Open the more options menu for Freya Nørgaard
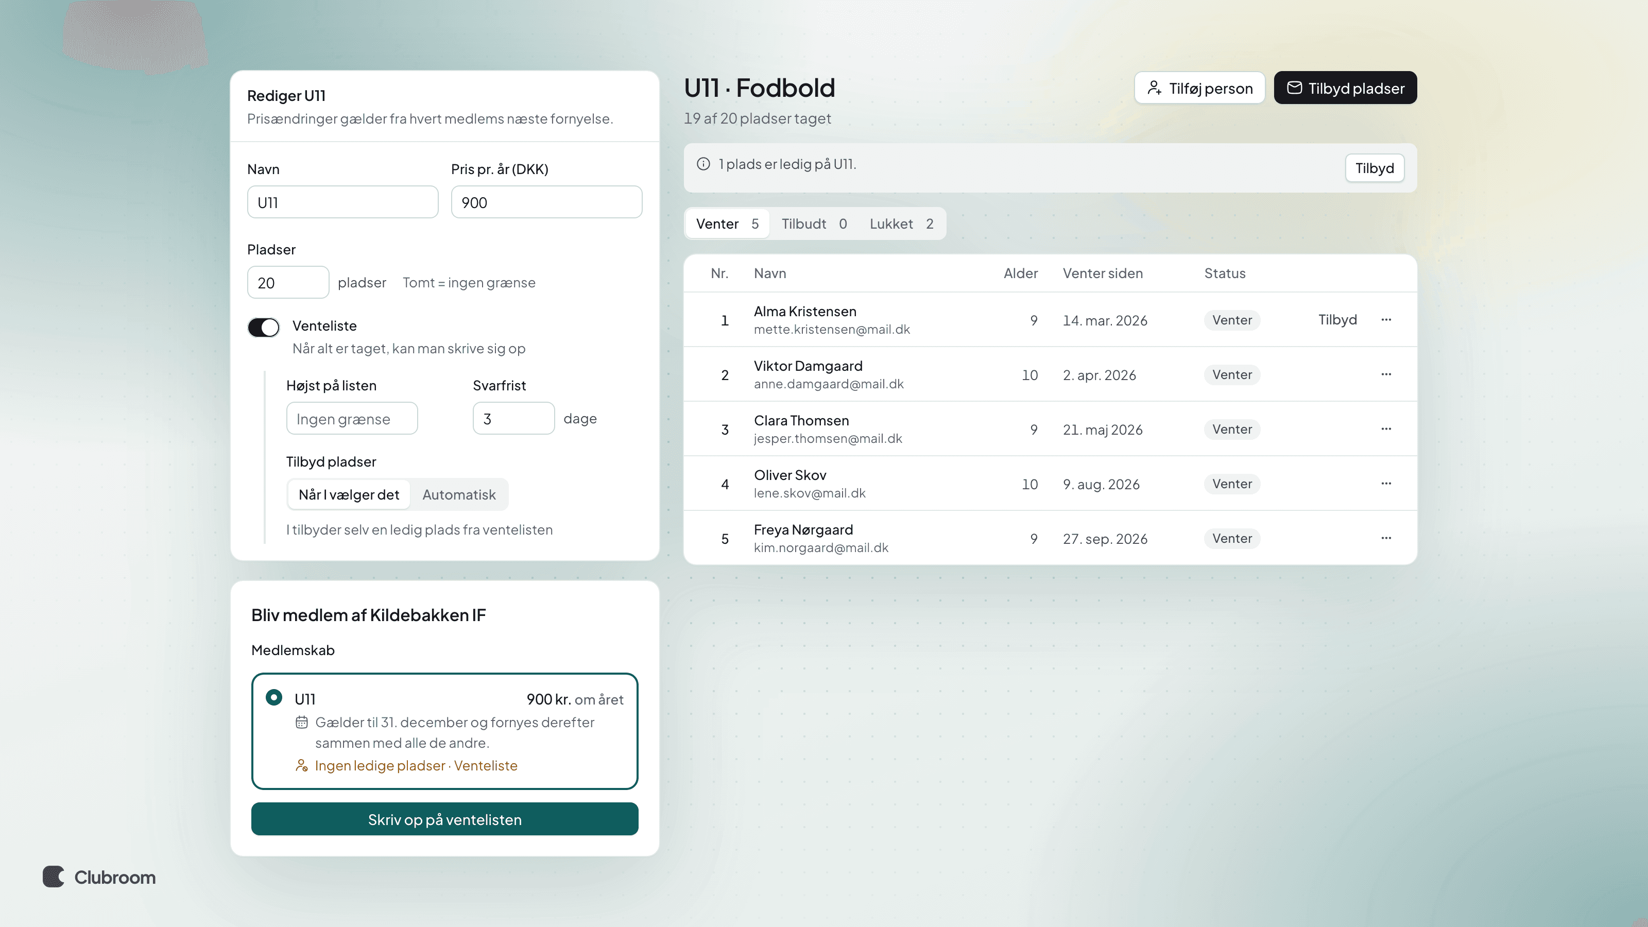The height and width of the screenshot is (927, 1648). (1386, 538)
